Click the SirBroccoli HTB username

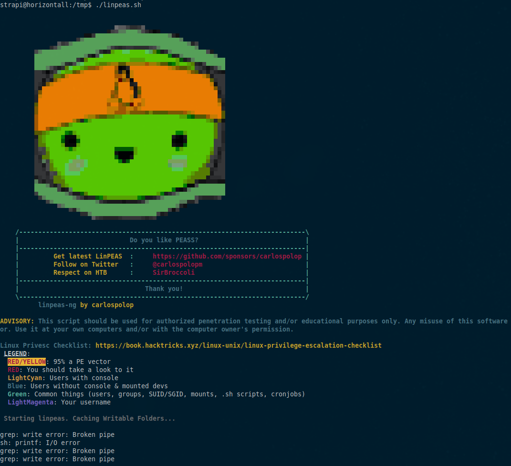tap(174, 272)
